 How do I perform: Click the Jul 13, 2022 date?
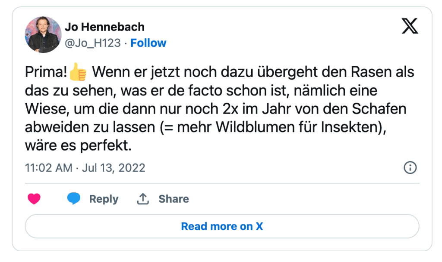(113, 167)
